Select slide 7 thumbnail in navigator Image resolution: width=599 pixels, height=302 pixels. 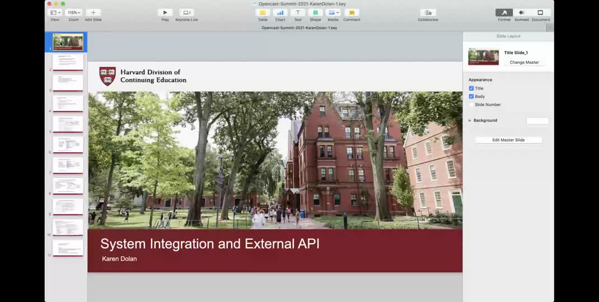[x=68, y=166]
